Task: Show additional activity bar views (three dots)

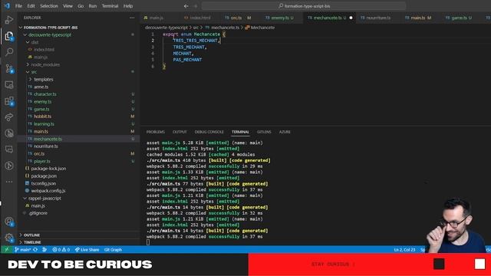Action: click(9, 182)
